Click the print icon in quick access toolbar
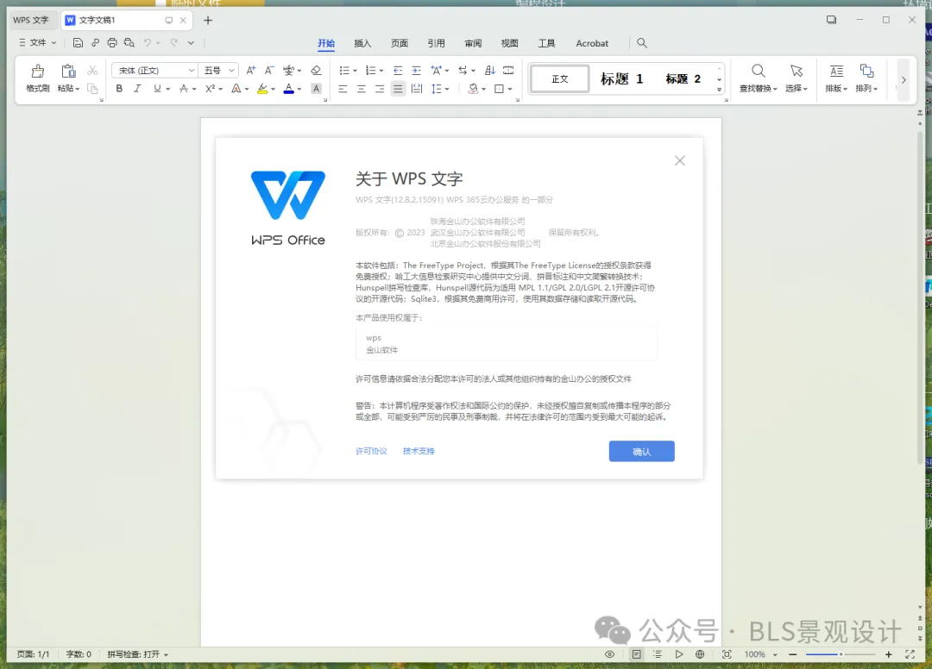The height and width of the screenshot is (669, 932). tap(111, 43)
